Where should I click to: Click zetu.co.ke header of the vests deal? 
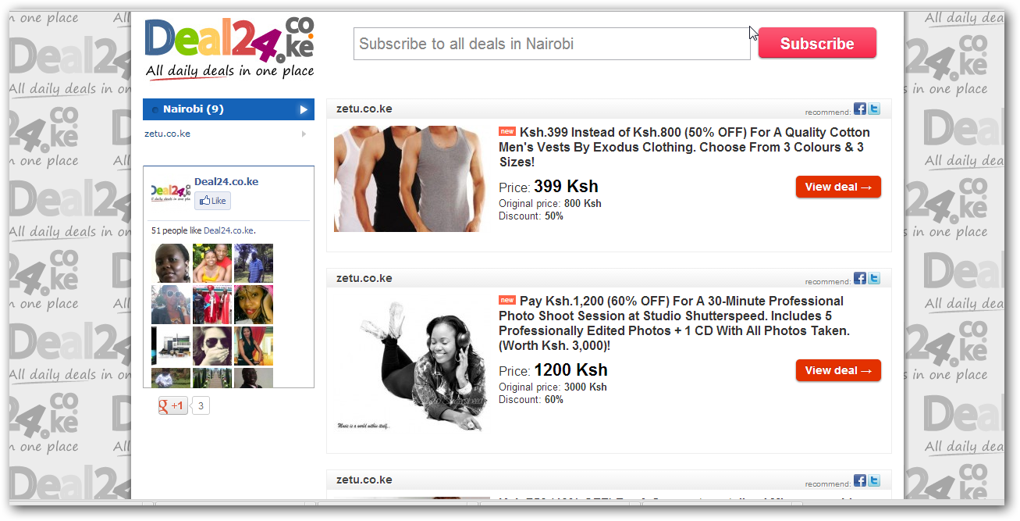point(364,109)
